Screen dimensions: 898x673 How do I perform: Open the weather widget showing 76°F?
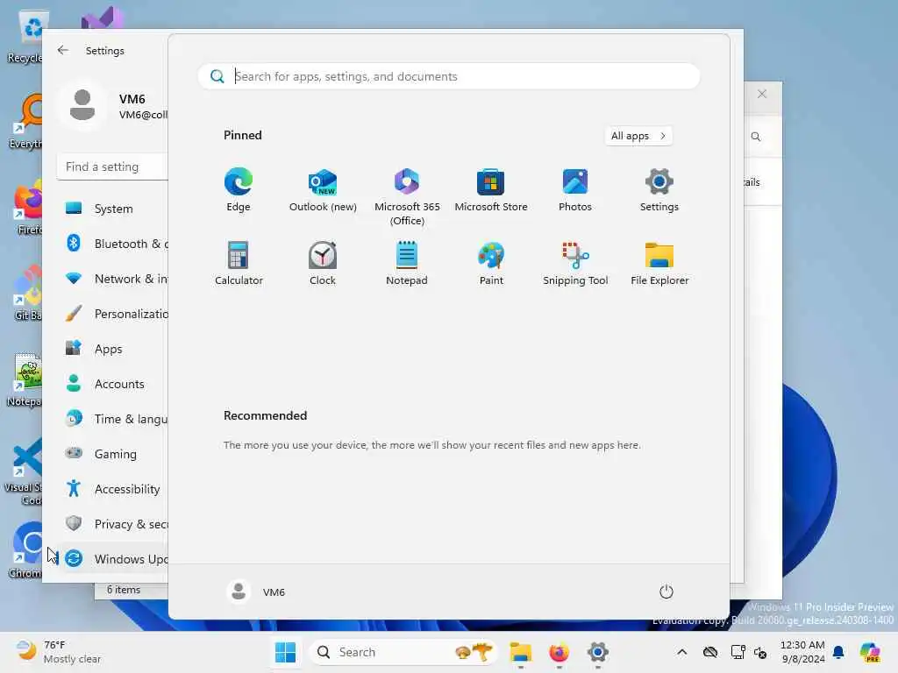(x=58, y=652)
